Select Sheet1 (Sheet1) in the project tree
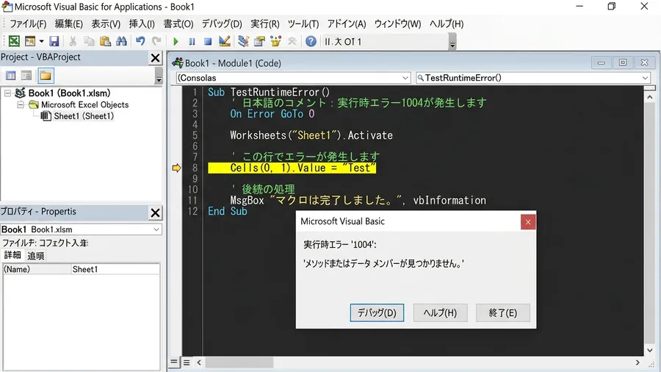Viewport: 661px width, 372px height. pos(84,116)
